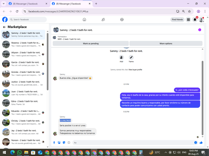Open the Facebook Home icon

pos(84,20)
